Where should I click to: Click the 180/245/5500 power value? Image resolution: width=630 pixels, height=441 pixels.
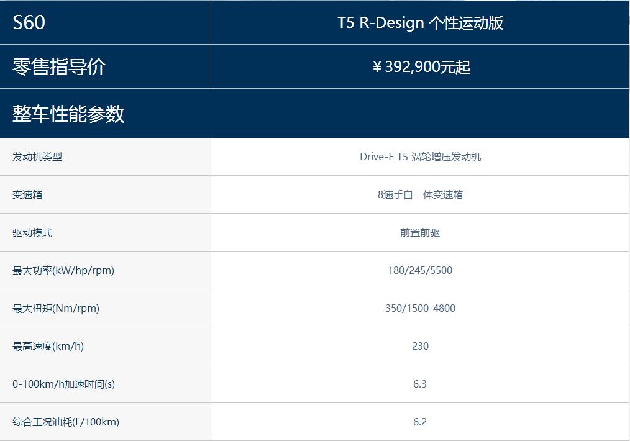pyautogui.click(x=420, y=270)
